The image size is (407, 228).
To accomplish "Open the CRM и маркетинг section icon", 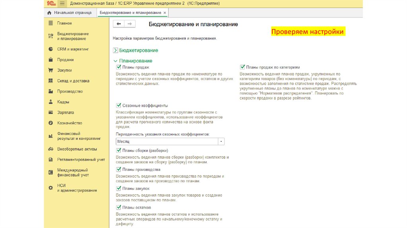I will (50, 49).
